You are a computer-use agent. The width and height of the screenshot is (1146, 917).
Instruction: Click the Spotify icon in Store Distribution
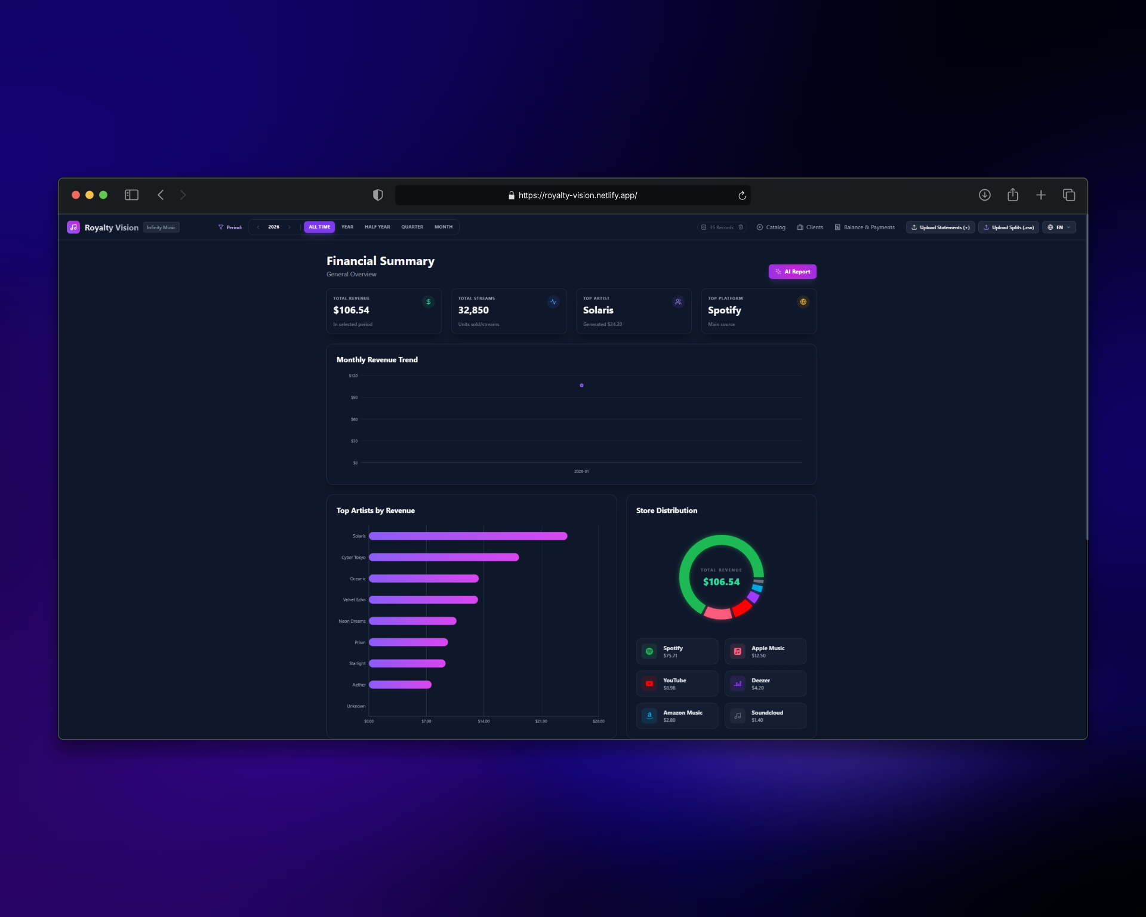click(649, 651)
